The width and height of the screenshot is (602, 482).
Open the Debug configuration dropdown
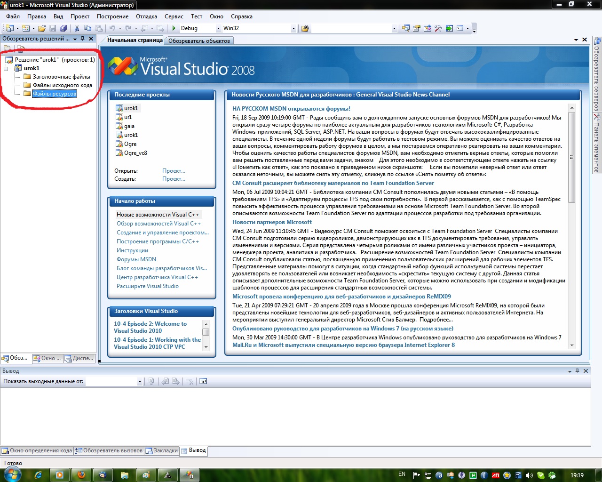(219, 28)
